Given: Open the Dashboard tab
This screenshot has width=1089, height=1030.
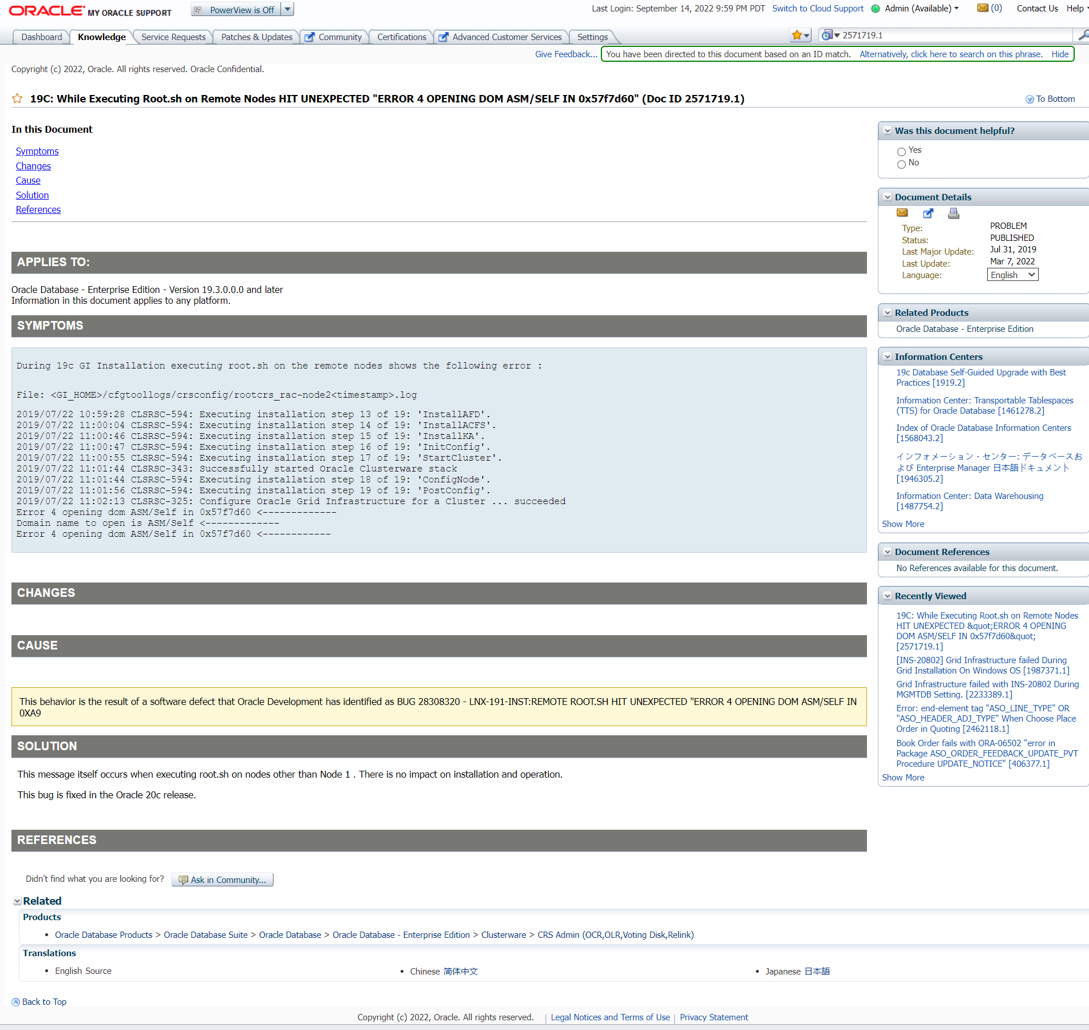Looking at the screenshot, I should pyautogui.click(x=42, y=37).
